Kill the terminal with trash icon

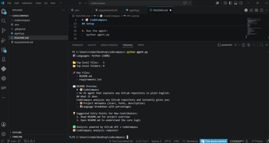click(x=249, y=45)
